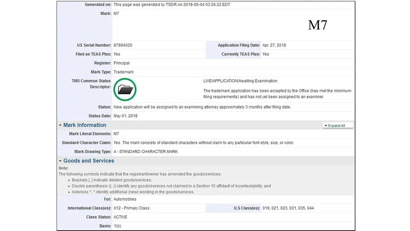
Task: Click the Asterisks additional wording note line
Action: (x=133, y=192)
